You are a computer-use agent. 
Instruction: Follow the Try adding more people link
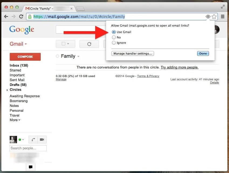coord(179,67)
